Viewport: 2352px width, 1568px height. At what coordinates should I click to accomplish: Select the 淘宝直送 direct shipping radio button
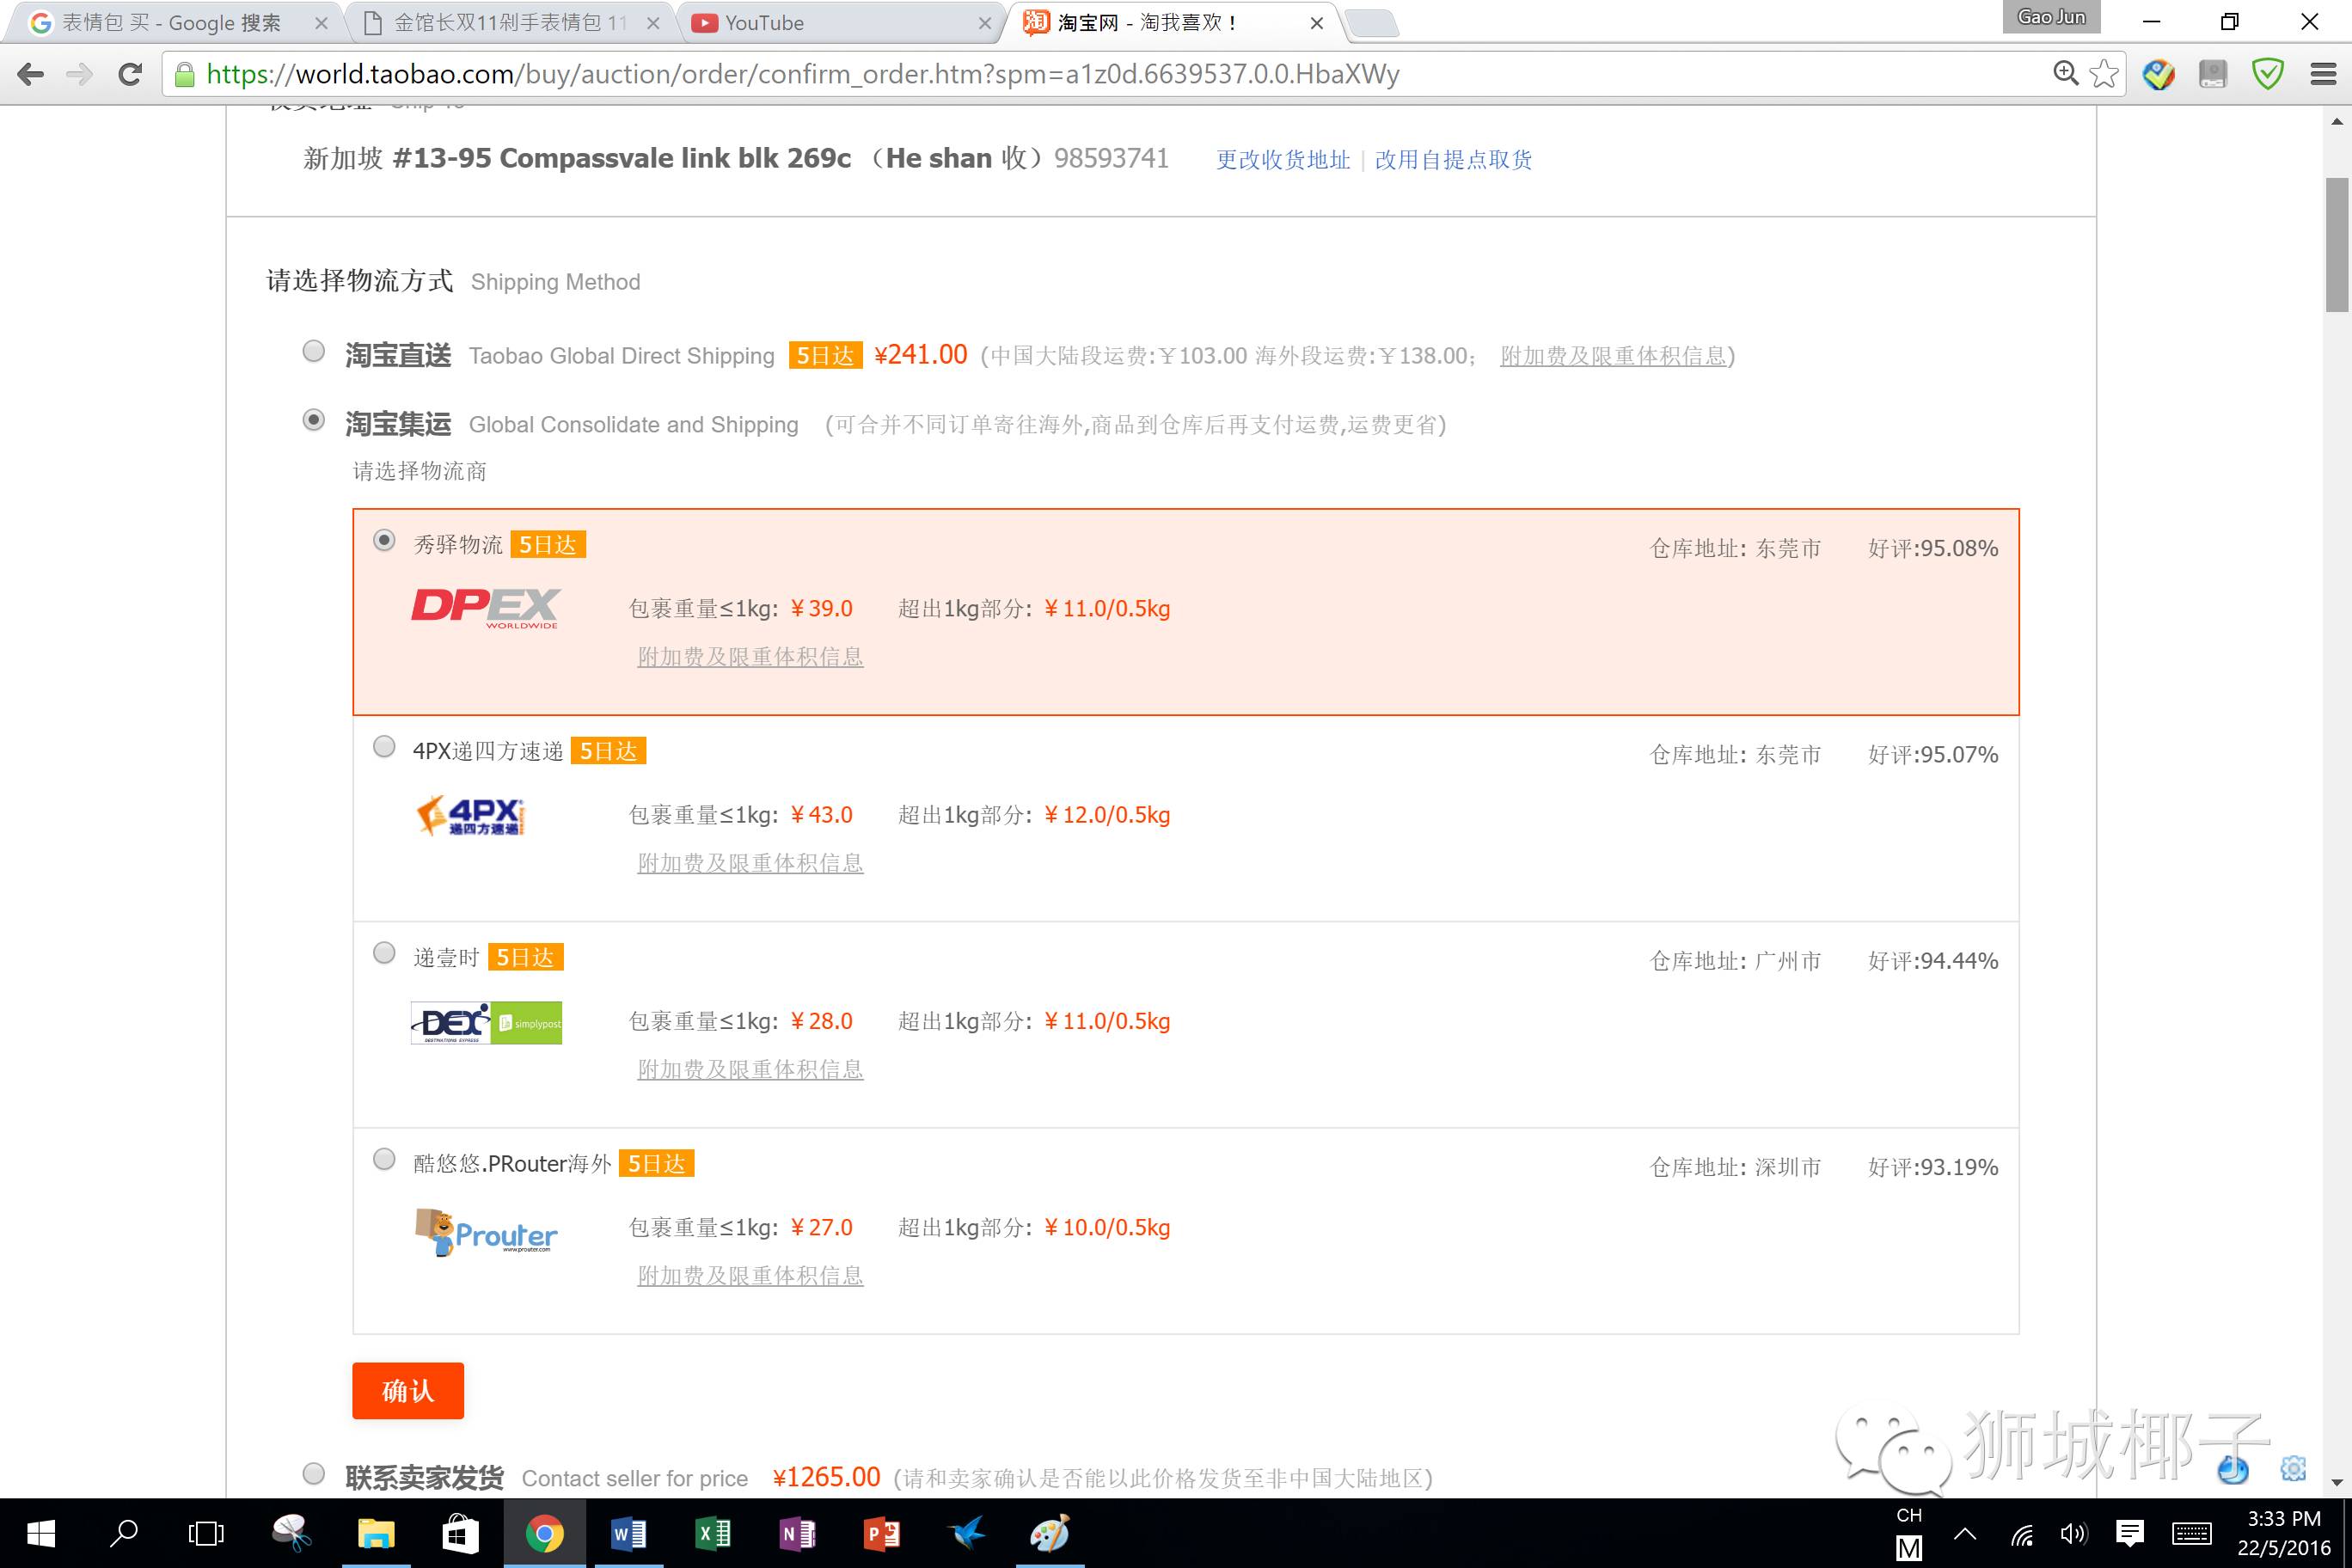tap(314, 351)
